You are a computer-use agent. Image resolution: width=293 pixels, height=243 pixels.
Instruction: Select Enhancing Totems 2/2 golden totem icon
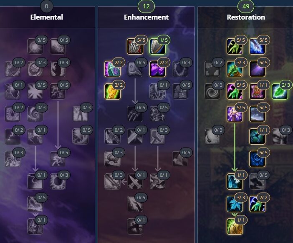coord(112,91)
